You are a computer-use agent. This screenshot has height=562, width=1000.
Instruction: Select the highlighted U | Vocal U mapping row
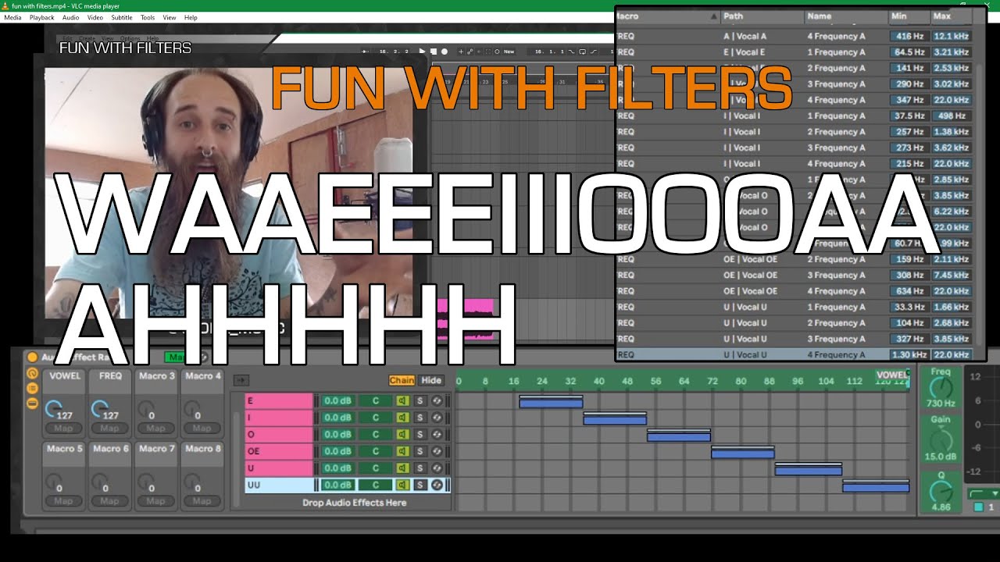[x=795, y=354]
